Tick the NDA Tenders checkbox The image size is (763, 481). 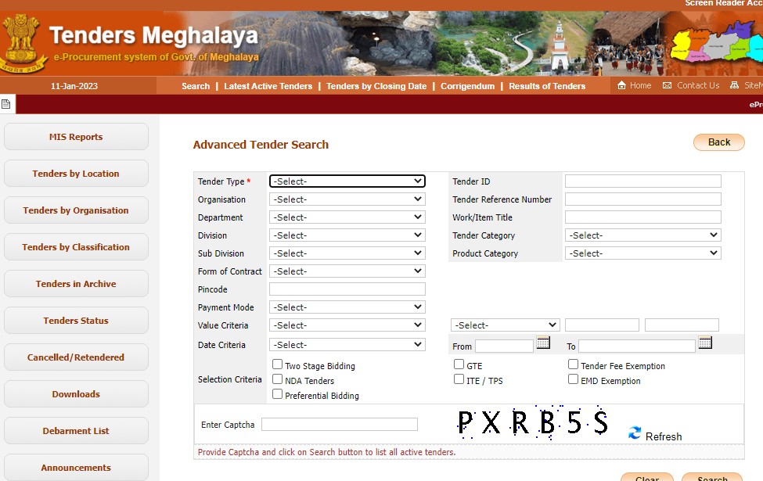278,379
